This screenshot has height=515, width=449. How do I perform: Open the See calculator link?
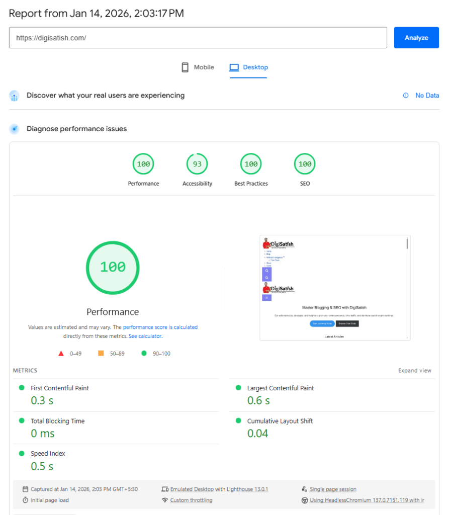point(145,336)
